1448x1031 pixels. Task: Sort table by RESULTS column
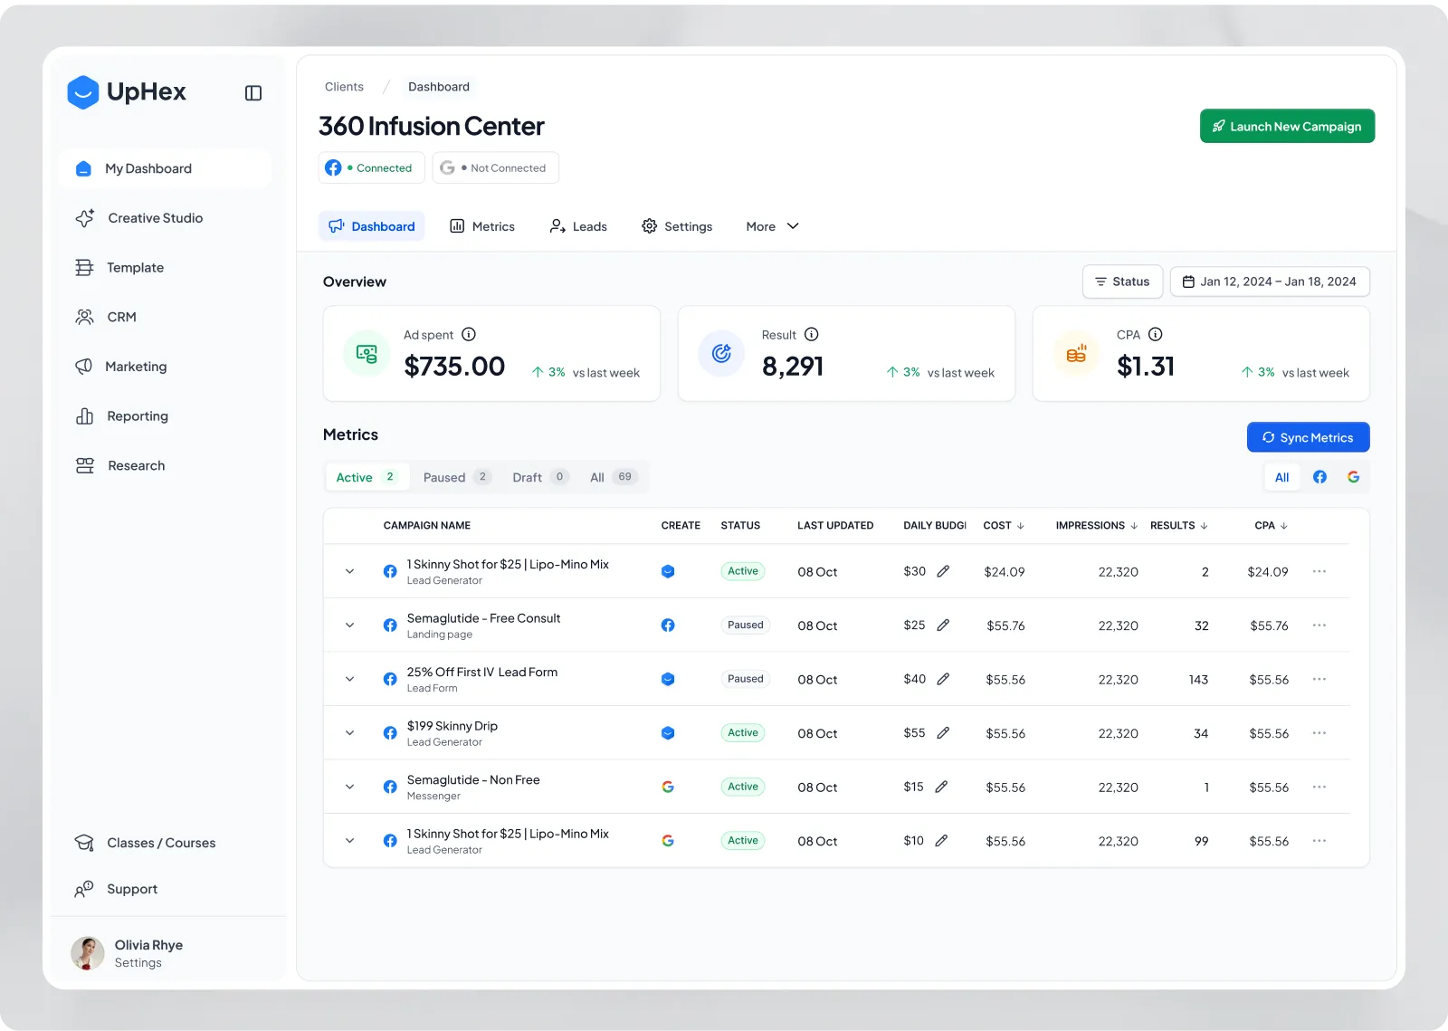point(1178,525)
